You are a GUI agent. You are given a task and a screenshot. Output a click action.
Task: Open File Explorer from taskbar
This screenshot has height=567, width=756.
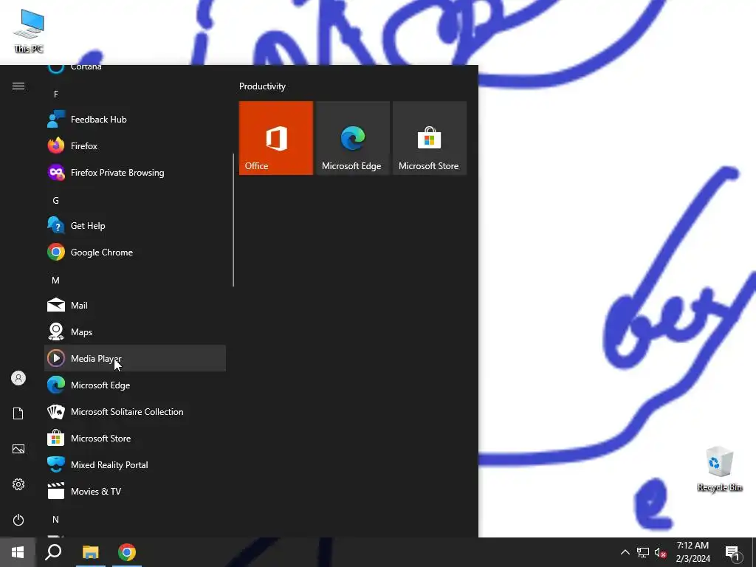(x=90, y=552)
